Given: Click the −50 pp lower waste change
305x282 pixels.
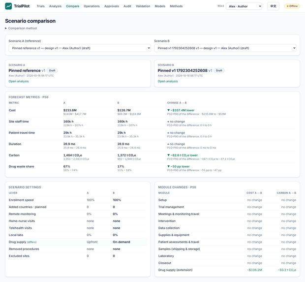Looking at the screenshot, I should click(179, 166).
